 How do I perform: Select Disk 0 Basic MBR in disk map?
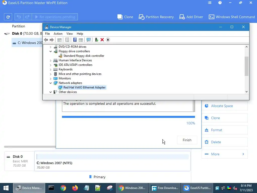coord(19,161)
